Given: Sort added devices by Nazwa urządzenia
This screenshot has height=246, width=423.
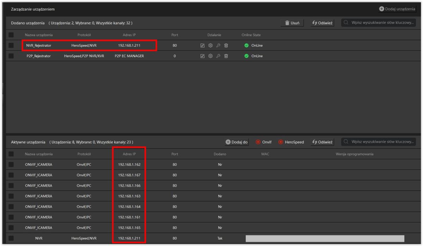Looking at the screenshot, I should [39, 35].
